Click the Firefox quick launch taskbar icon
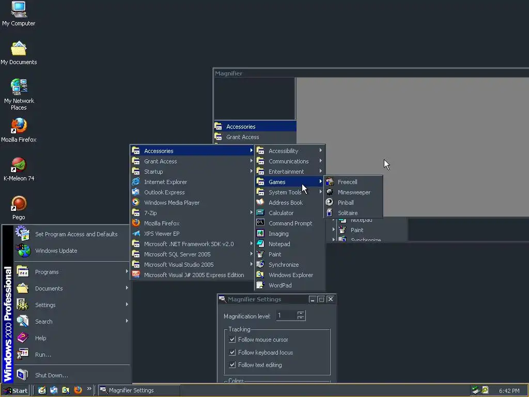The height and width of the screenshot is (397, 529). point(78,390)
